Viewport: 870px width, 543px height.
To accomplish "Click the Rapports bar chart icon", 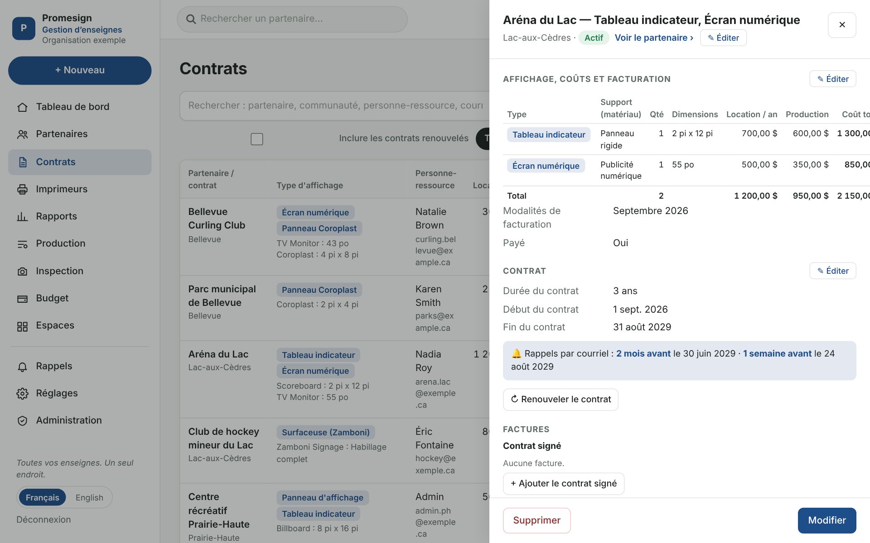I will pyautogui.click(x=22, y=217).
